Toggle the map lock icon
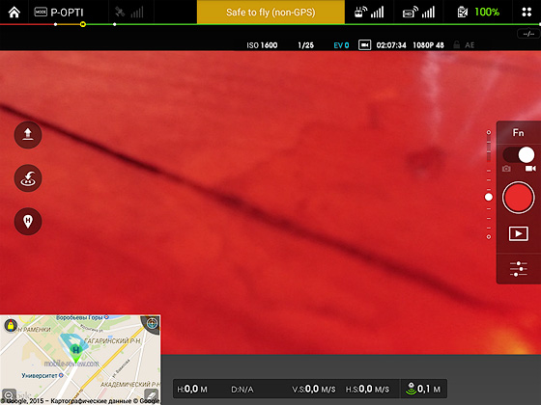This screenshot has width=541, height=405. click(11, 325)
